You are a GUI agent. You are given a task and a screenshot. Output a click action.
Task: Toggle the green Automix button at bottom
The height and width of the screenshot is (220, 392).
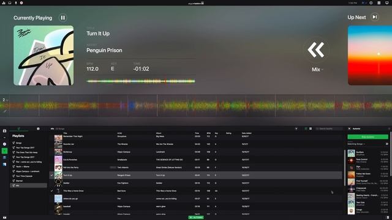pyautogui.click(x=196, y=218)
